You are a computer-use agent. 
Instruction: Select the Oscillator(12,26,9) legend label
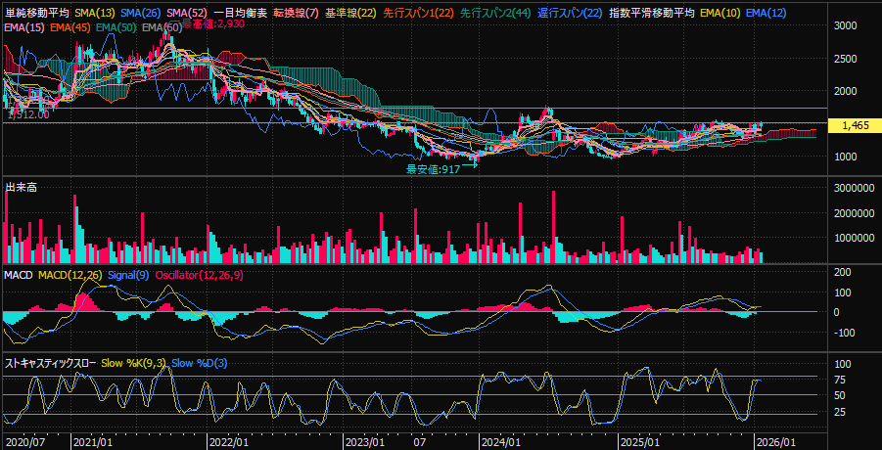coord(203,276)
